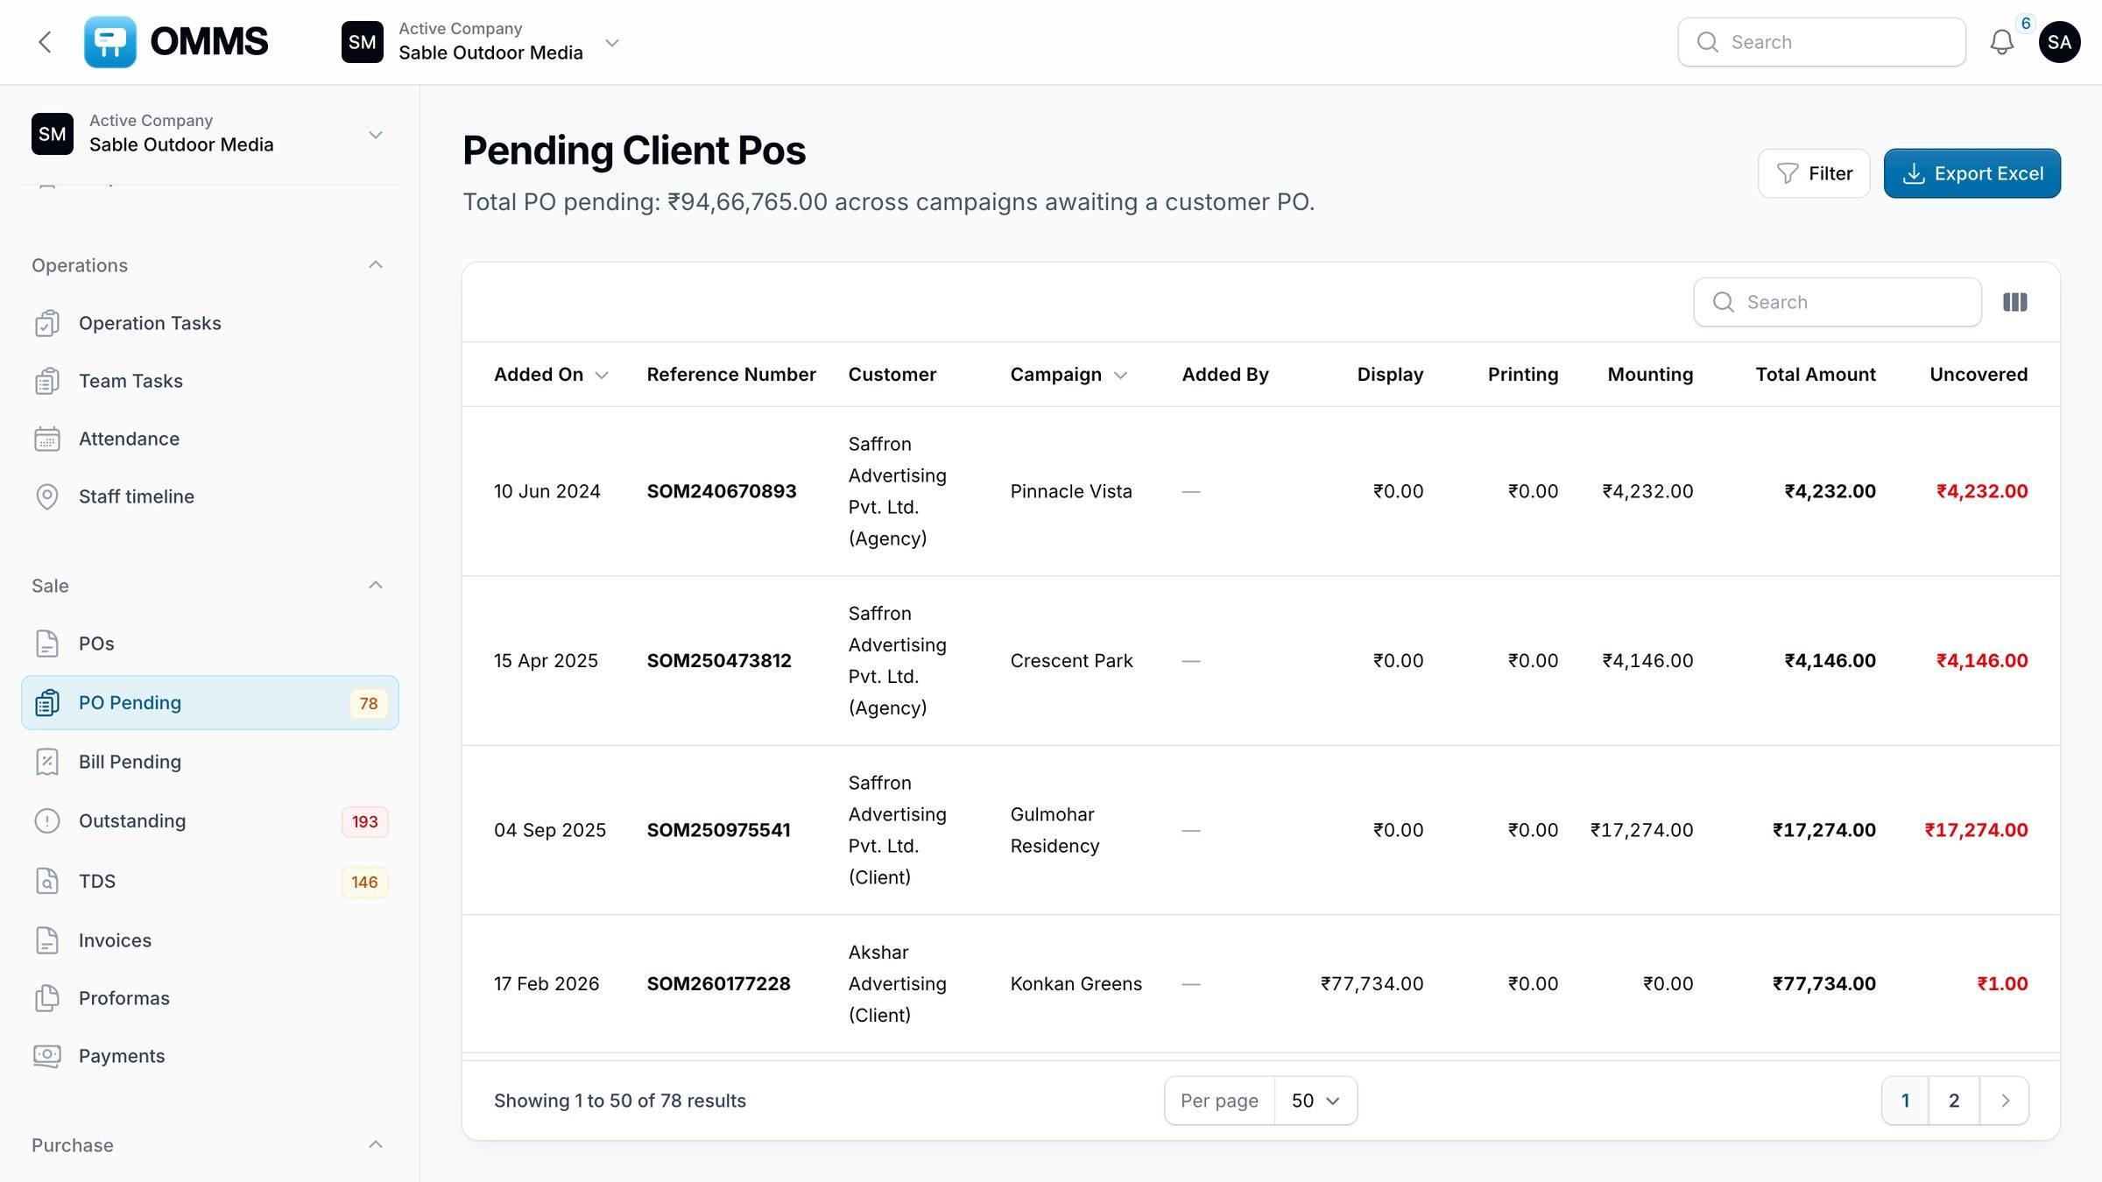Click the 78 badge on PO Pending
Viewport: 2102px width, 1182px height.
pos(369,703)
